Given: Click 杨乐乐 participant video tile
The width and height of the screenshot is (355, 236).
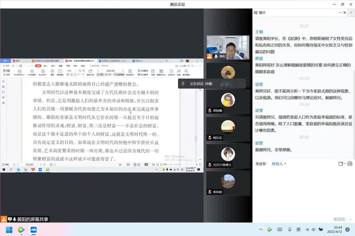Looking at the screenshot, I should click(x=228, y=129).
